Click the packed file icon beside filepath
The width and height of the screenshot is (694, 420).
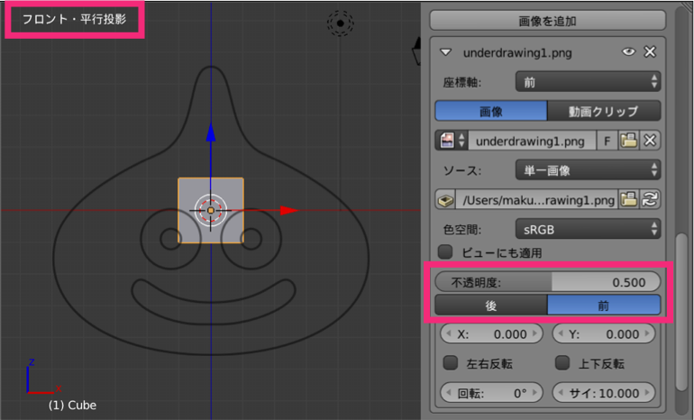point(445,198)
